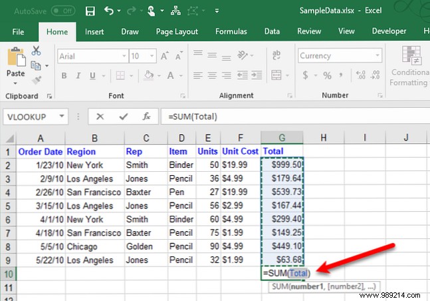Expand the Undo history dropdown arrow

point(119,11)
